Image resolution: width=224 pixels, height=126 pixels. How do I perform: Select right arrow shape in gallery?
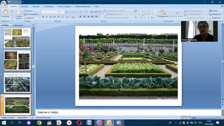145,14
